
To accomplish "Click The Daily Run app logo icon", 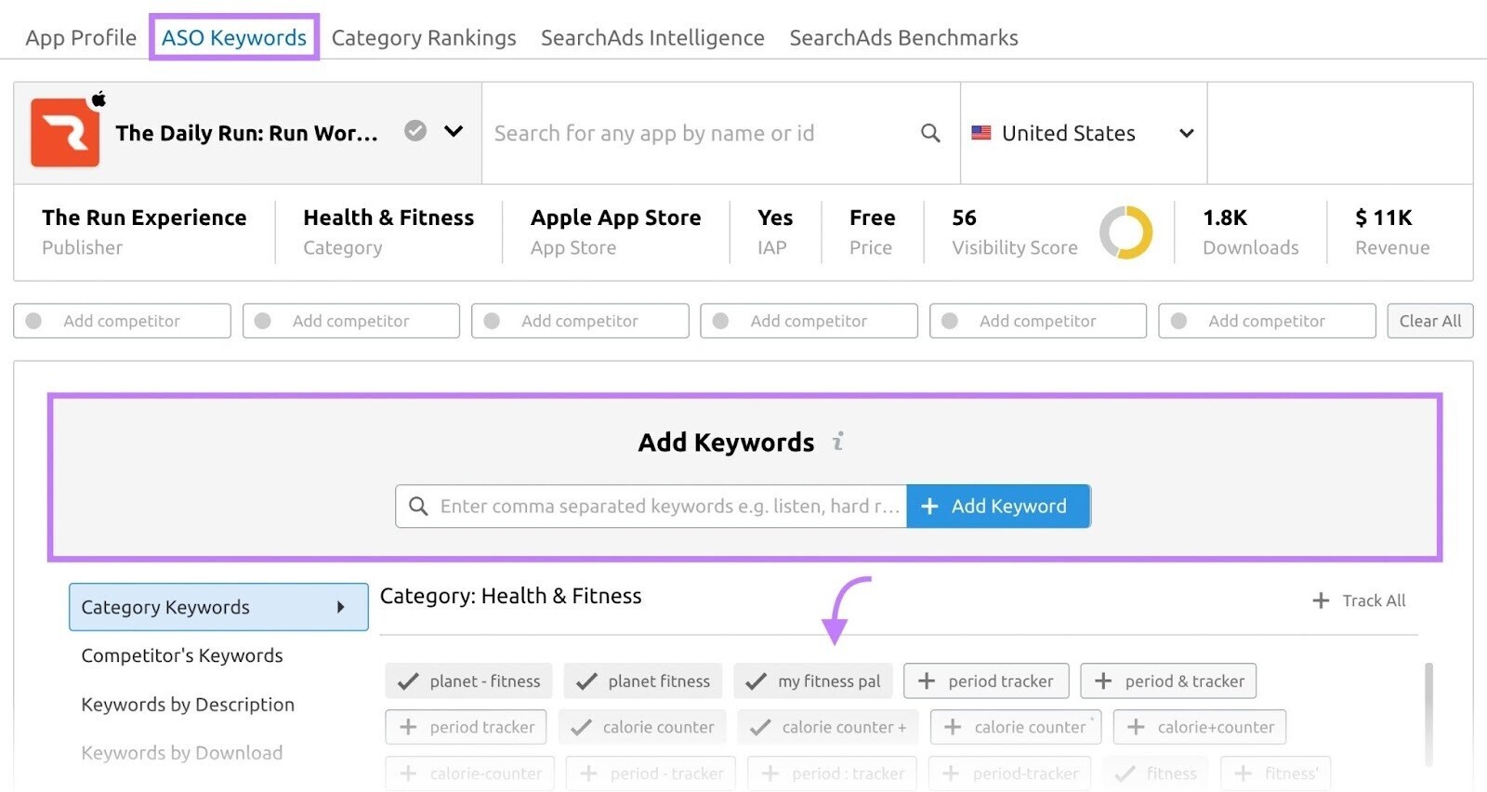I will [65, 134].
